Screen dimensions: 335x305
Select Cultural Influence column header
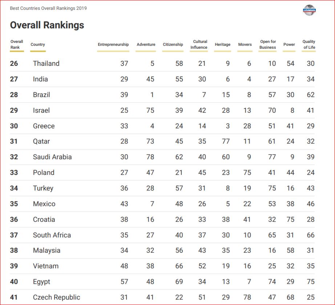click(x=199, y=44)
